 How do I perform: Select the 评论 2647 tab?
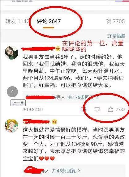pyautogui.click(x=49, y=21)
